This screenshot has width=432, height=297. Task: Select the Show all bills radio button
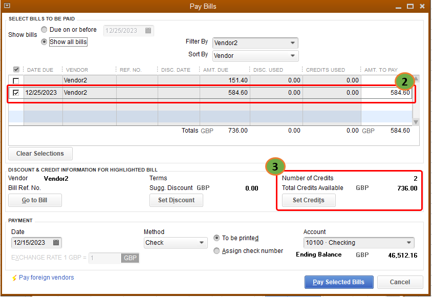pos(44,42)
